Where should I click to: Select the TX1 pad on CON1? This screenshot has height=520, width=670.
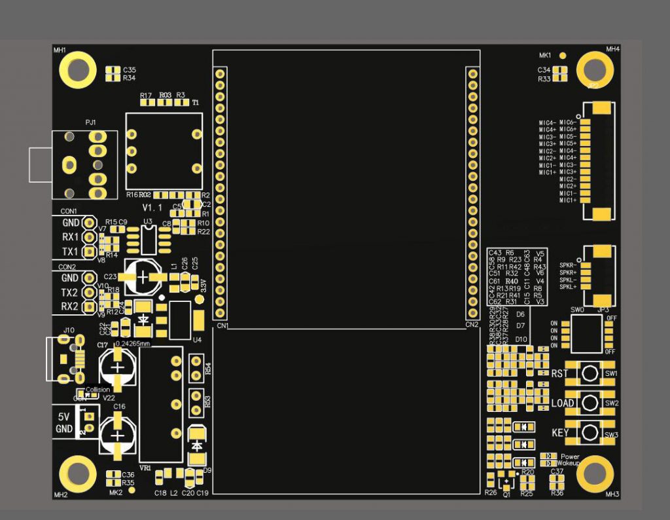89,251
